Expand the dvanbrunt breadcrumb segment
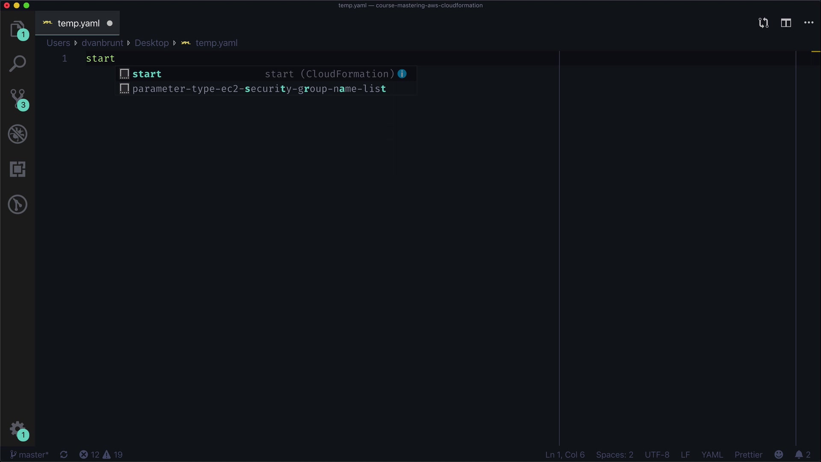 [102, 43]
